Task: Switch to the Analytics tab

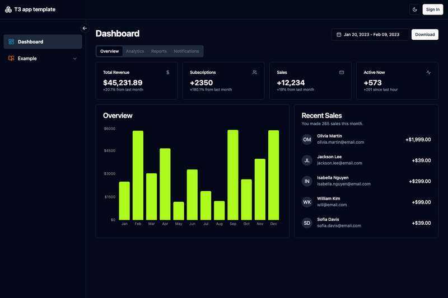Action: point(135,51)
